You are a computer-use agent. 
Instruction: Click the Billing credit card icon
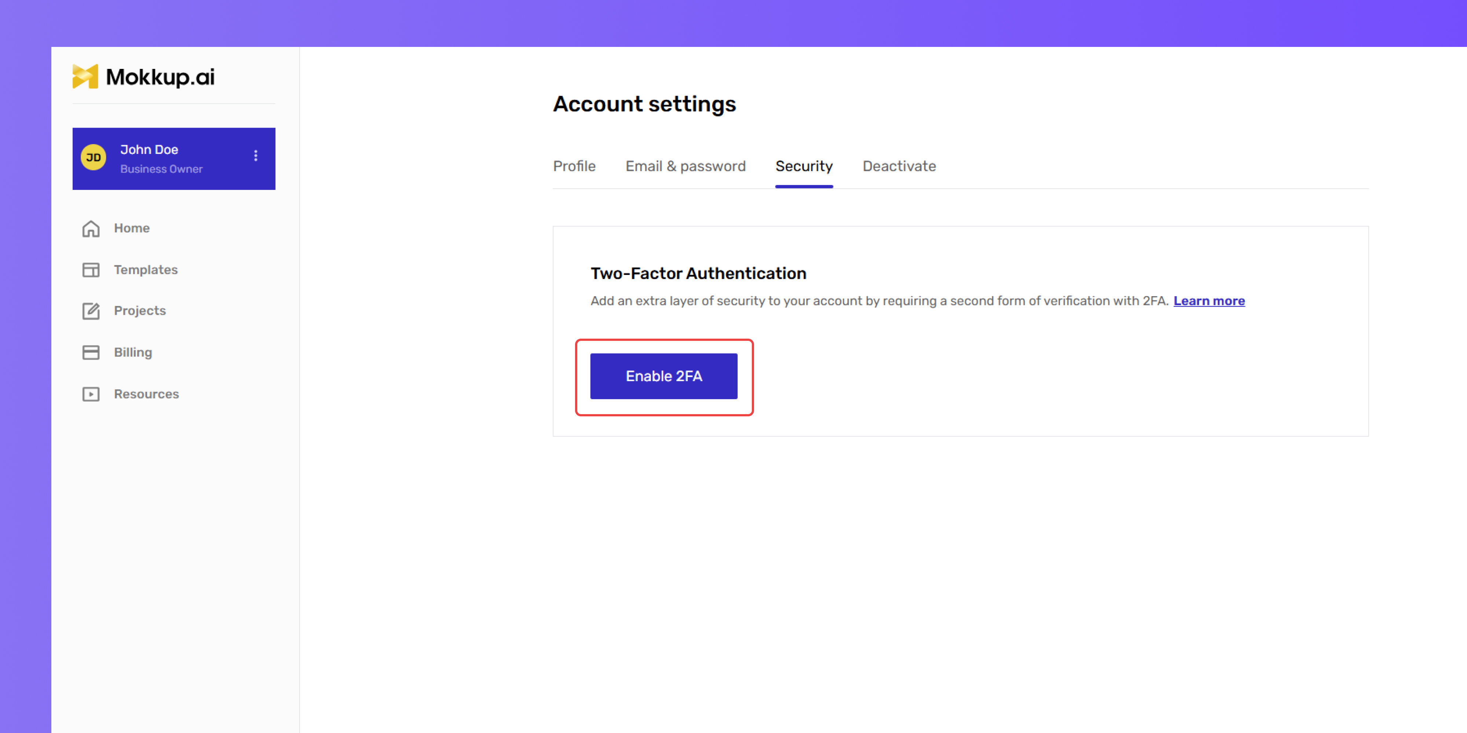[x=91, y=352]
